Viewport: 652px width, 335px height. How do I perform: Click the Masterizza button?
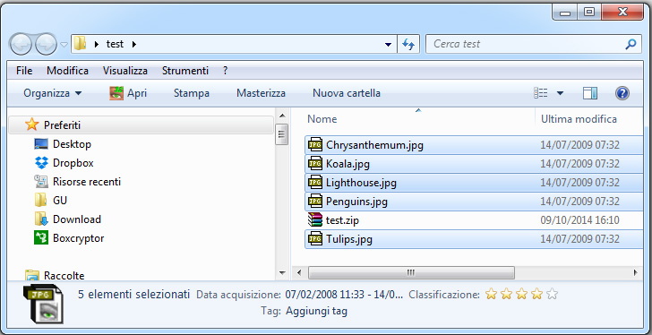261,93
